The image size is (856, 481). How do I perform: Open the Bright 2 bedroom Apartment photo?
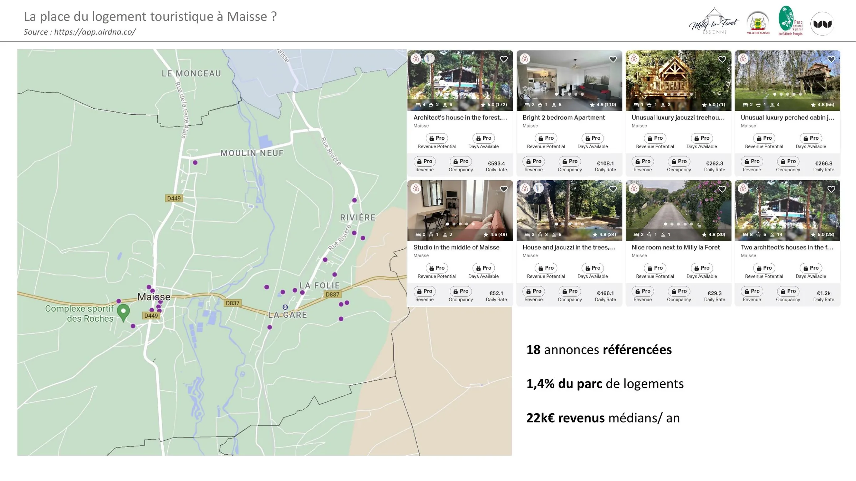point(569,81)
